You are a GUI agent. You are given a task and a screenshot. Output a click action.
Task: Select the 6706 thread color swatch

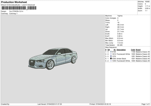[x=111, y=52]
